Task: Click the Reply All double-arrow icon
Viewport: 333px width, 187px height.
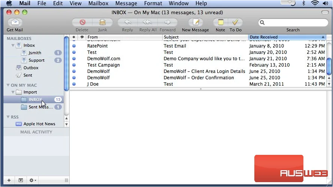Action: tap(147, 22)
